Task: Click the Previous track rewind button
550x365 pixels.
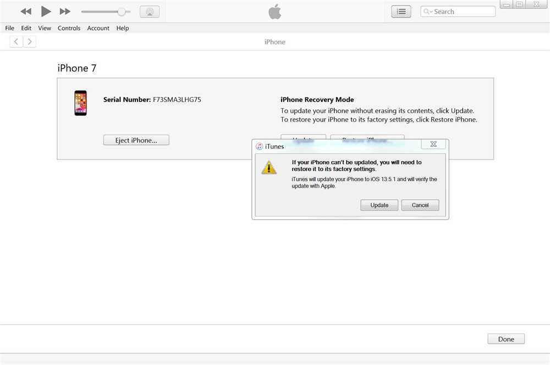Action: tap(26, 12)
